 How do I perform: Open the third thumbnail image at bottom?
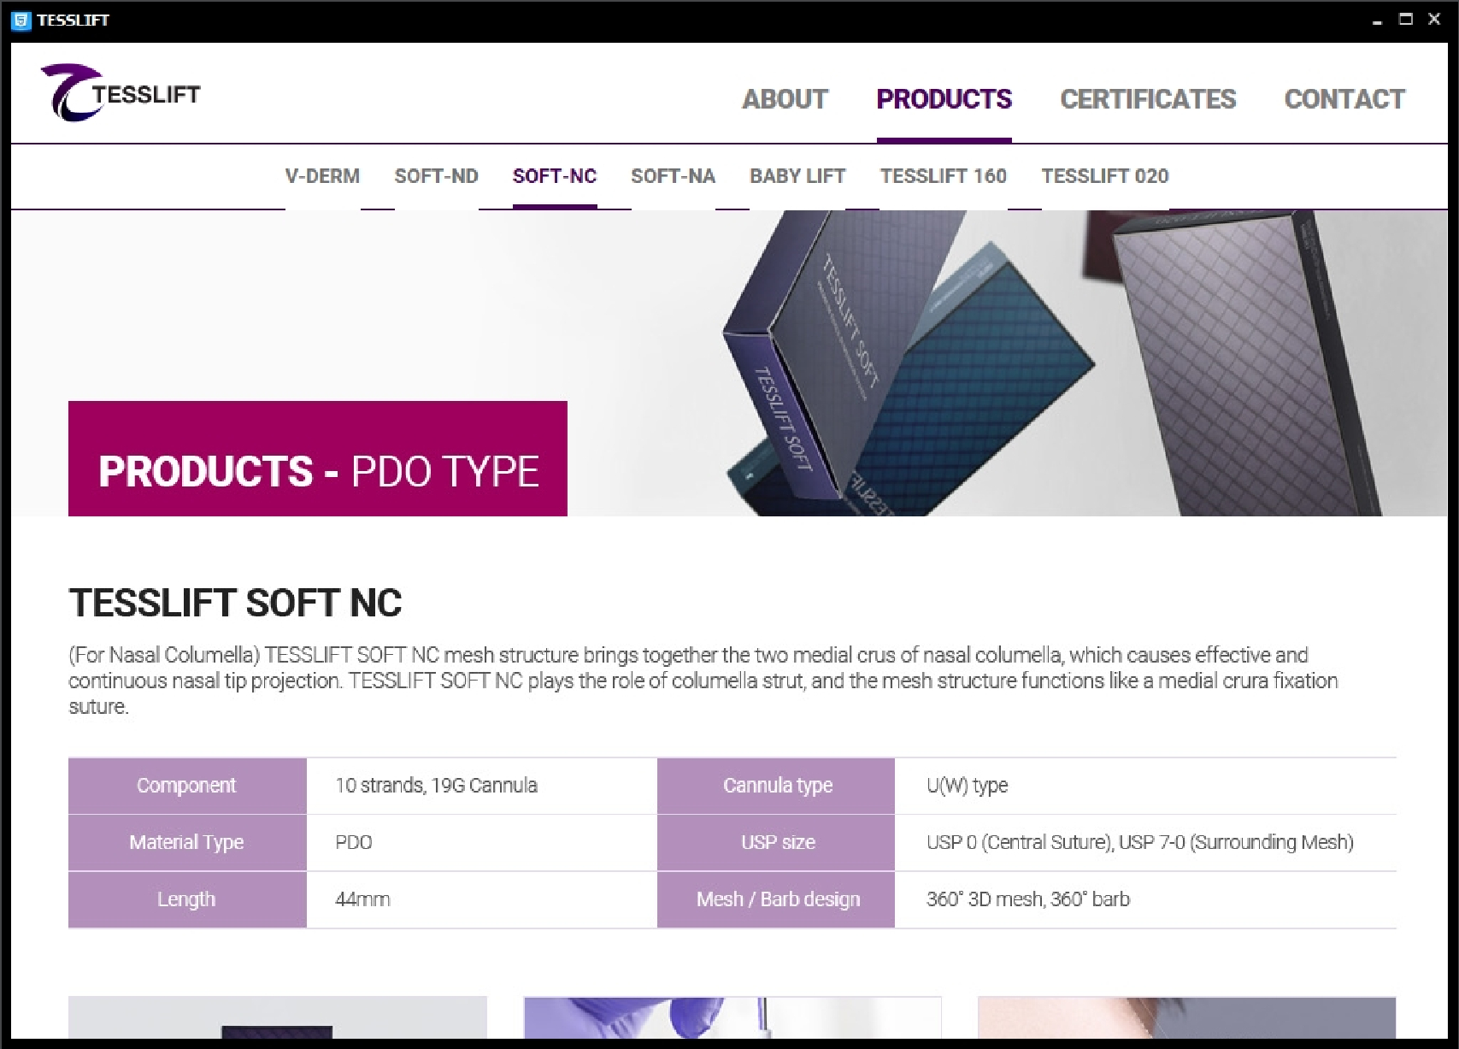coord(1187,1018)
